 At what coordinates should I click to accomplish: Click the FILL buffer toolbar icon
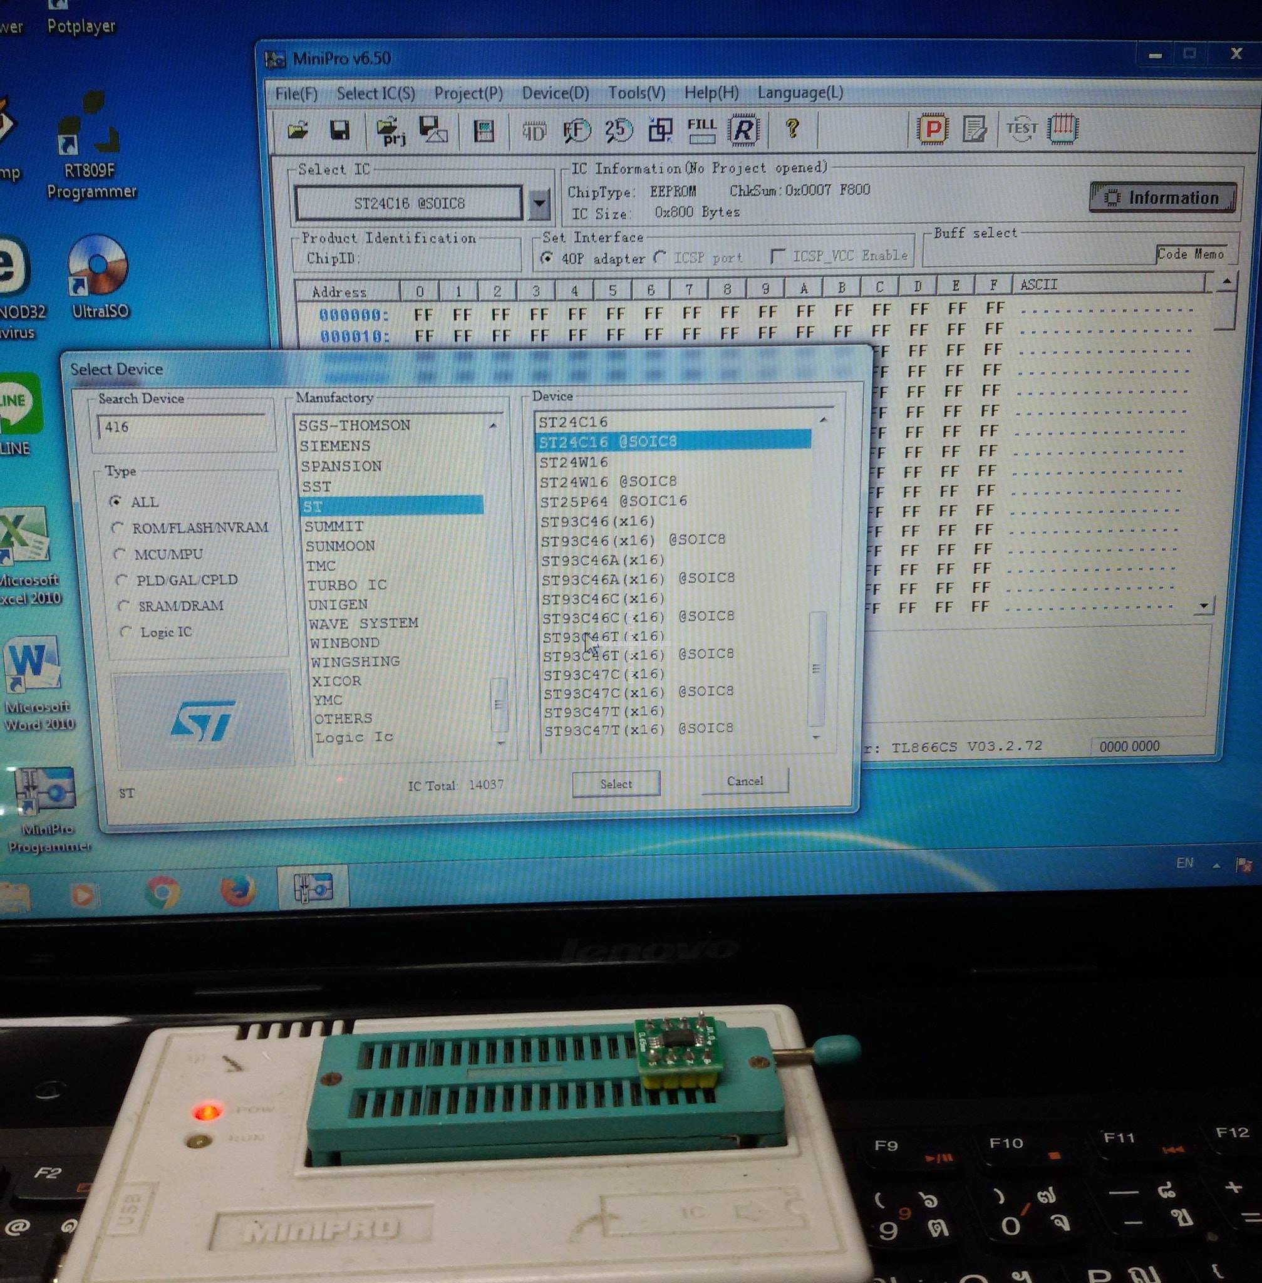pyautogui.click(x=702, y=130)
